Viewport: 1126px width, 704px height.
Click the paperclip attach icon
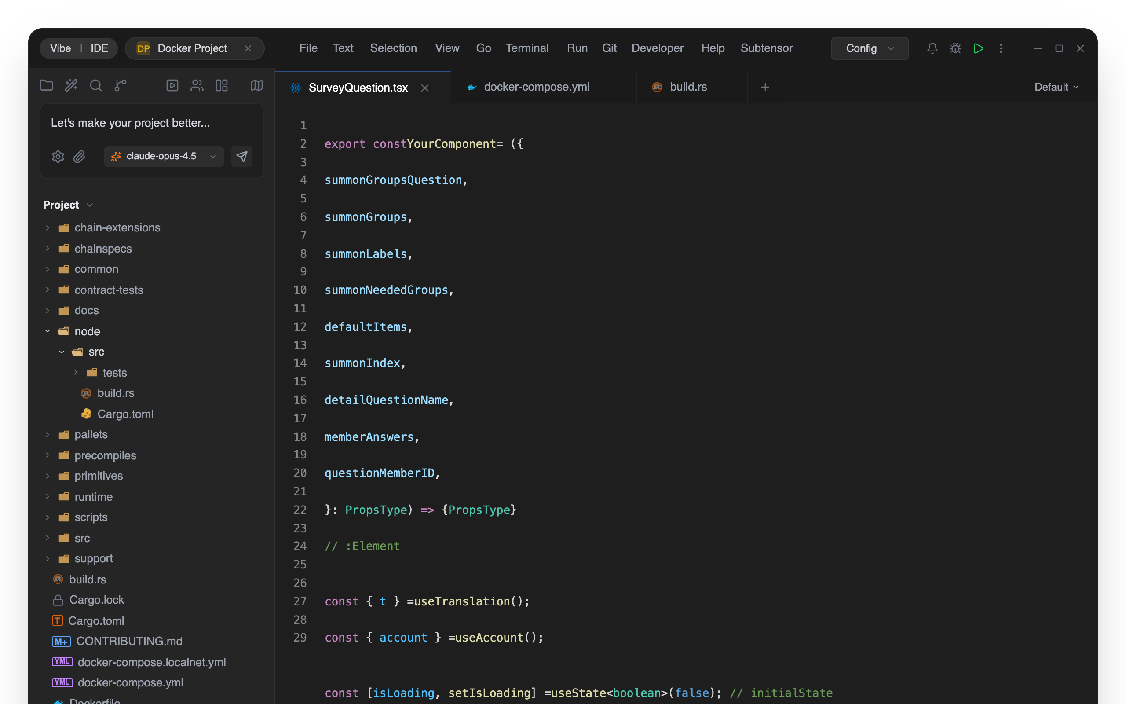coord(80,157)
